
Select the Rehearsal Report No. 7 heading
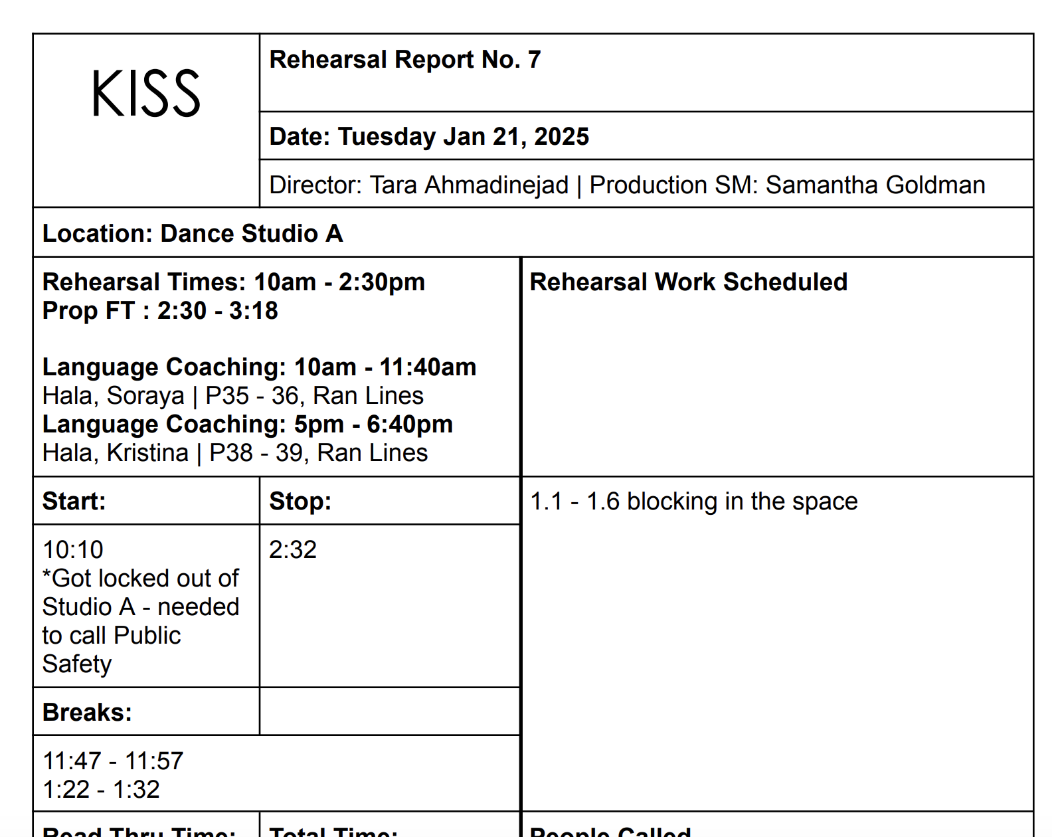click(405, 60)
